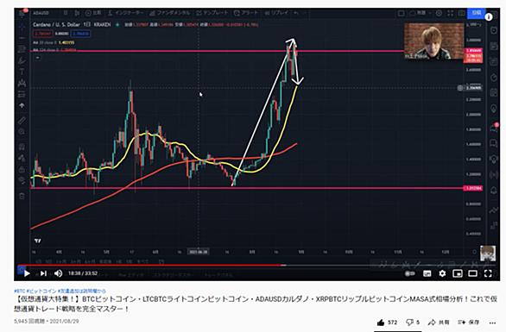Select the brush drawing tool
Screen dimensions: 506x332
22,60
